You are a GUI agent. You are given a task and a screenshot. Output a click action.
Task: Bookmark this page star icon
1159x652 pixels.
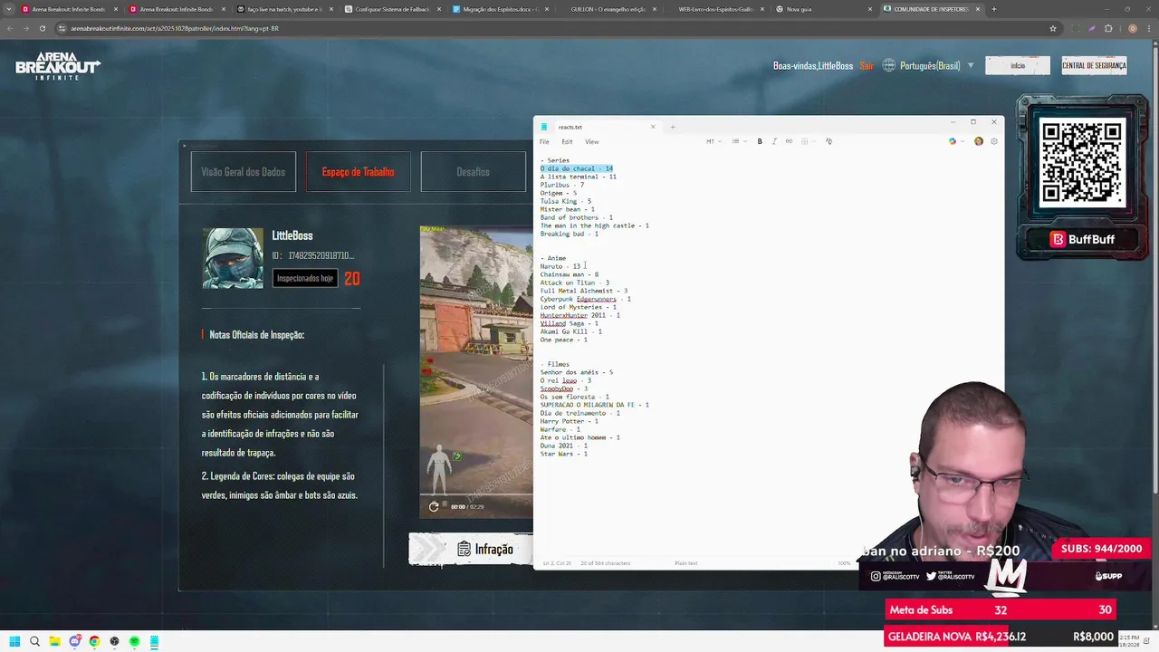click(1053, 28)
